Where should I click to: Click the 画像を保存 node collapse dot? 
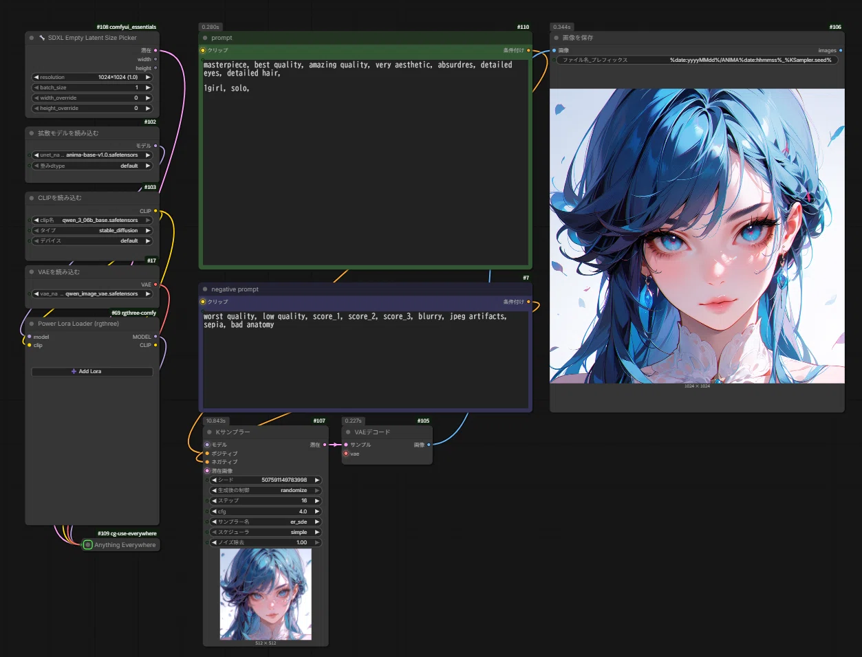point(556,38)
